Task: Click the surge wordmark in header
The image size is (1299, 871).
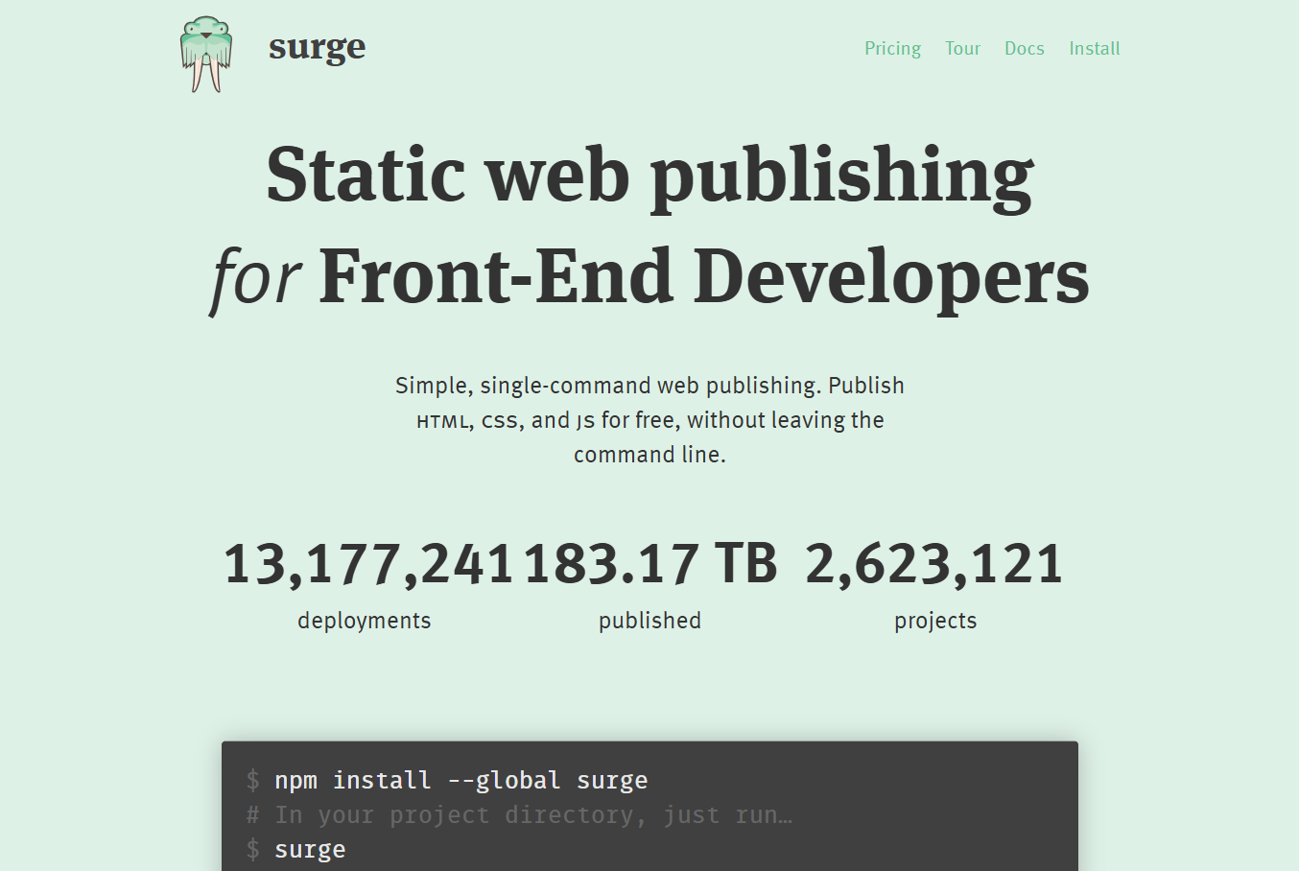Action: (318, 48)
